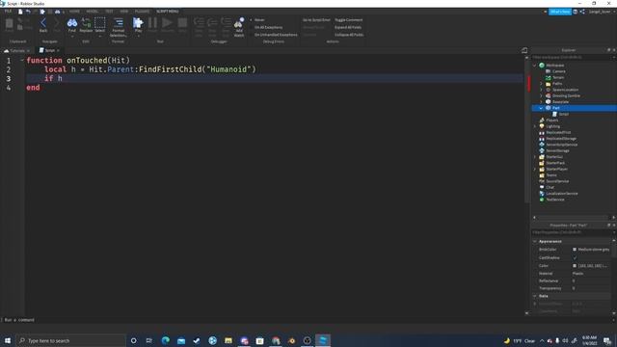Switch to the MODEL ribbon tab

coord(93,12)
